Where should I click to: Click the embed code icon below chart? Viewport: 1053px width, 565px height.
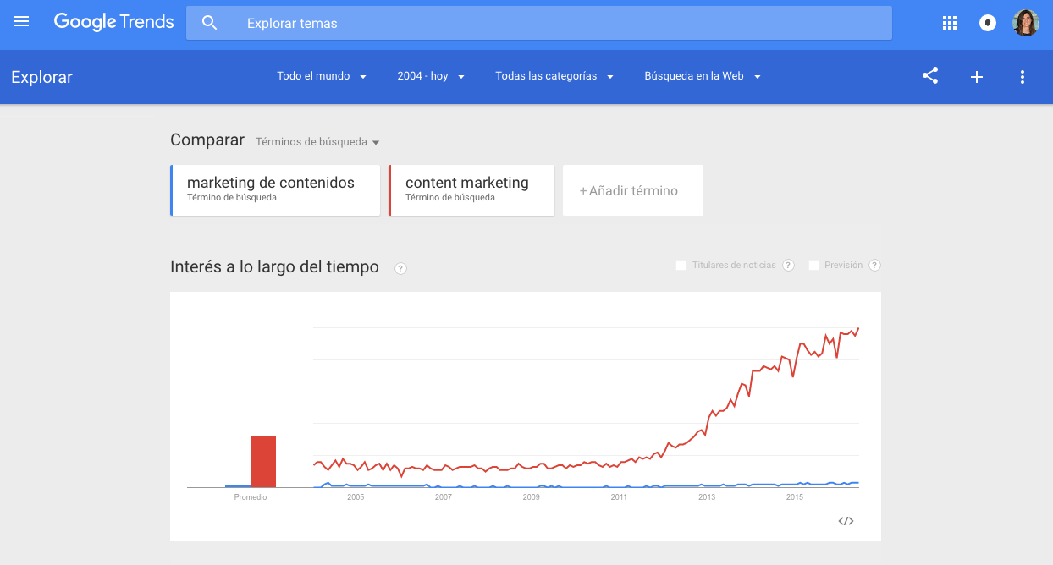846,521
